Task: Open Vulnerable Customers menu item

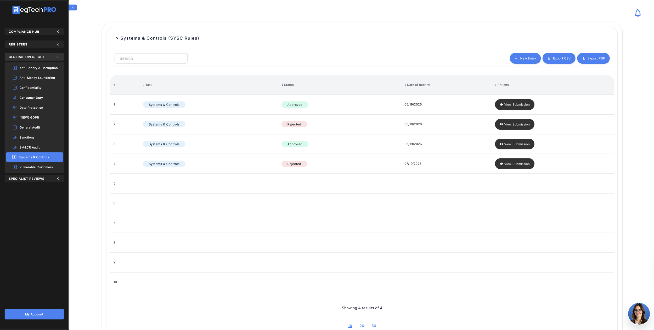Action: coord(36,167)
